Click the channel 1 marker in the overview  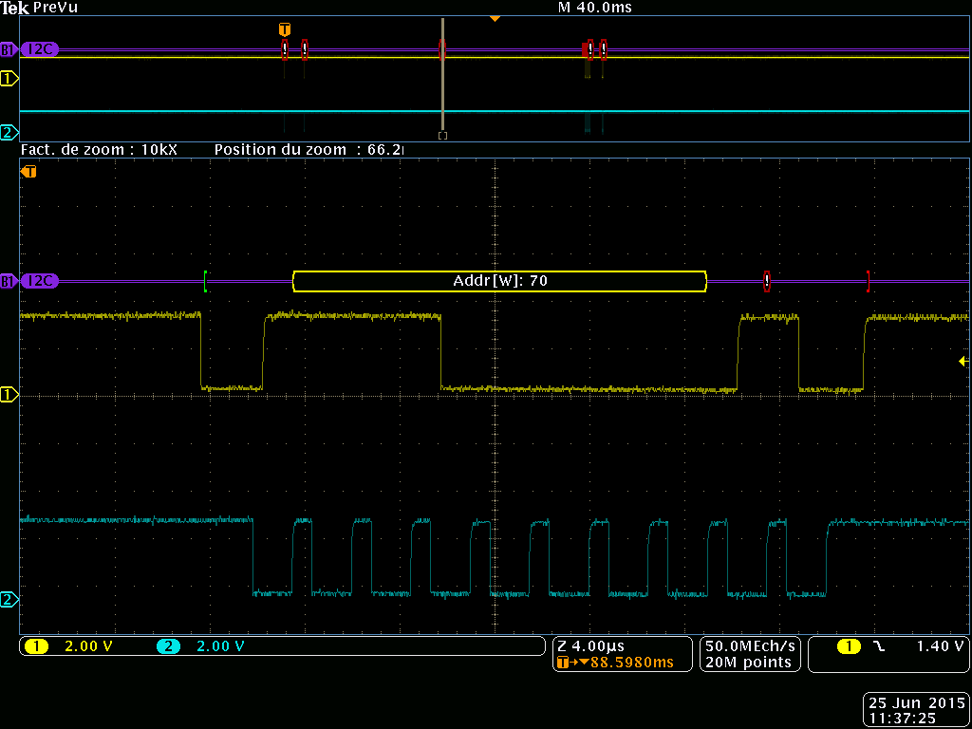pos(9,78)
